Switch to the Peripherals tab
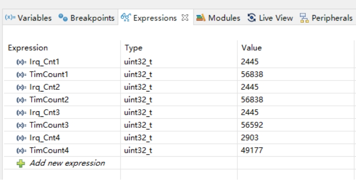Image resolution: width=356 pixels, height=180 pixels. point(333,19)
